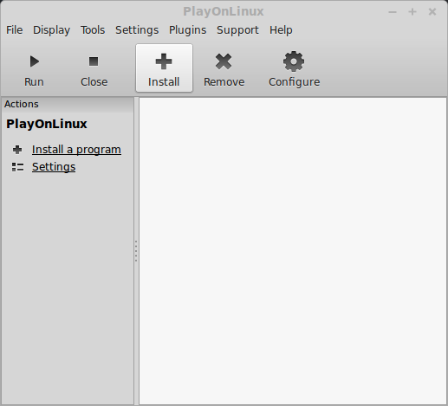The width and height of the screenshot is (448, 406).
Task: Maximize the PlayOnLinux window with plus button
Action: (x=412, y=12)
